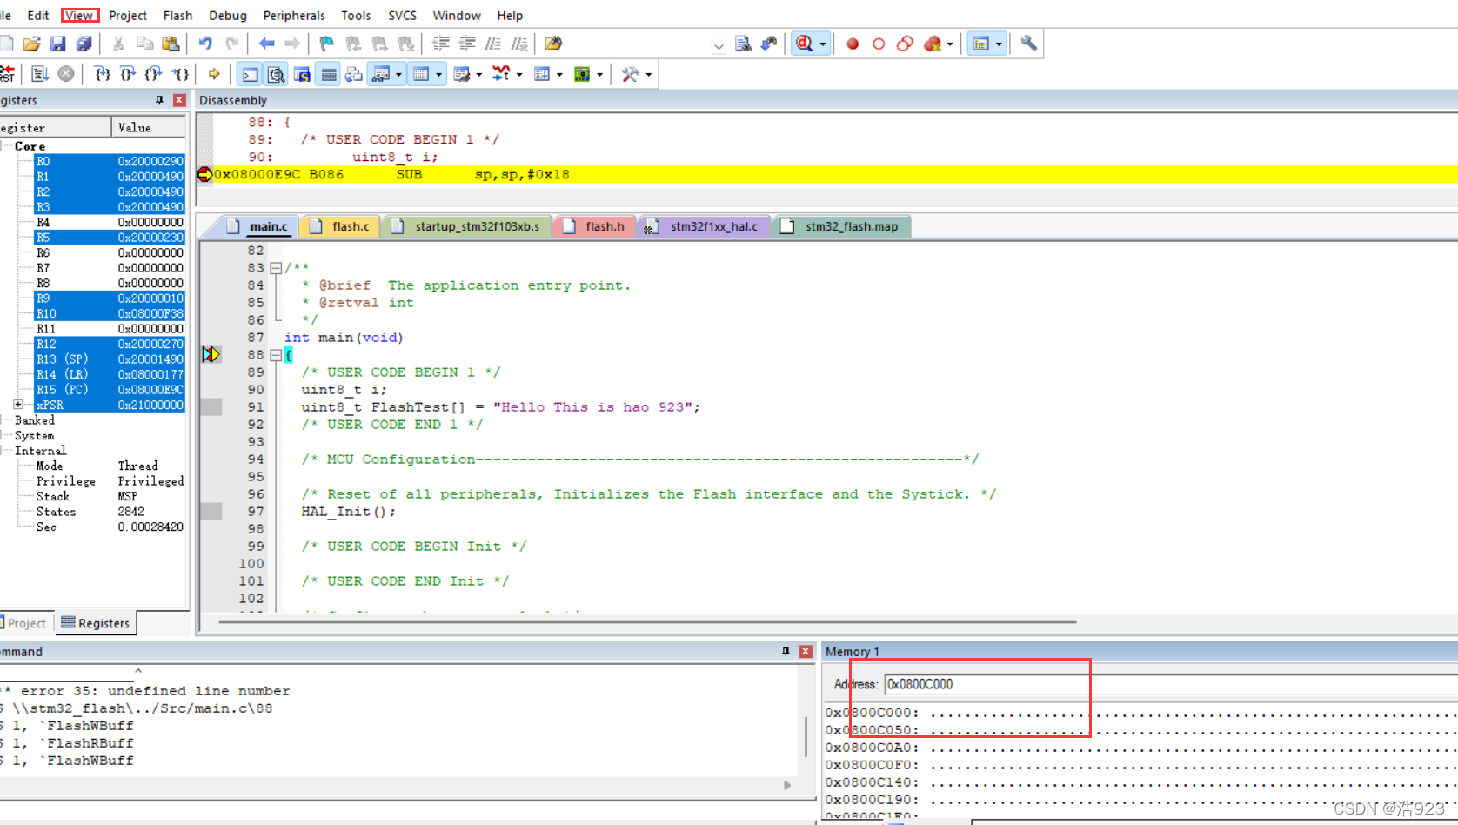Step into with the first braces icon
1458x825 pixels.
coord(102,74)
